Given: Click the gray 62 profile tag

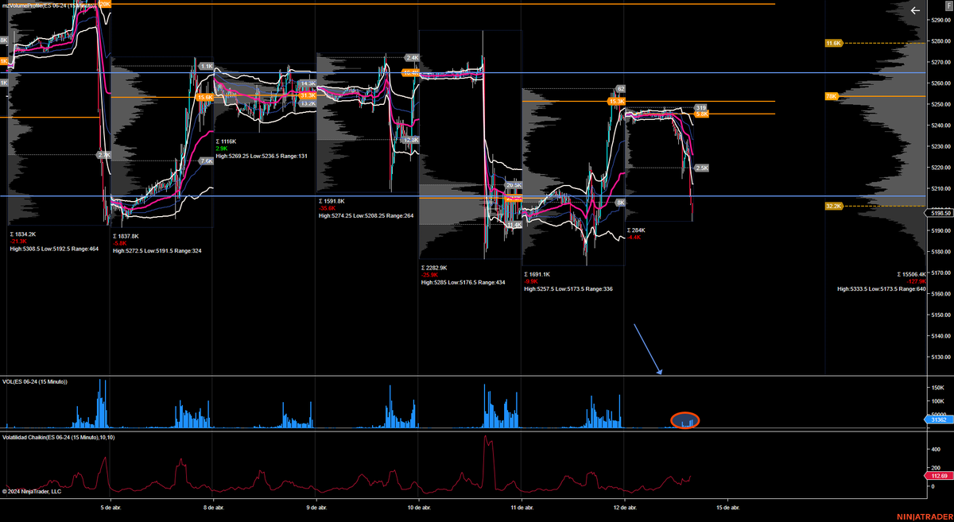Looking at the screenshot, I should 620,89.
